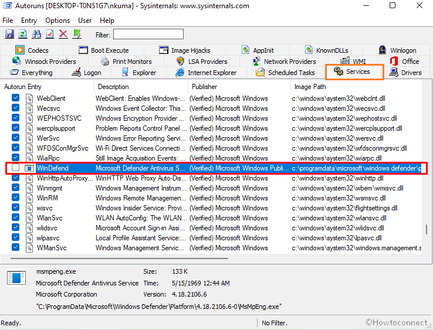Click the Autoruns icon in title bar
Image resolution: width=433 pixels, height=330 pixels.
coord(7,5)
